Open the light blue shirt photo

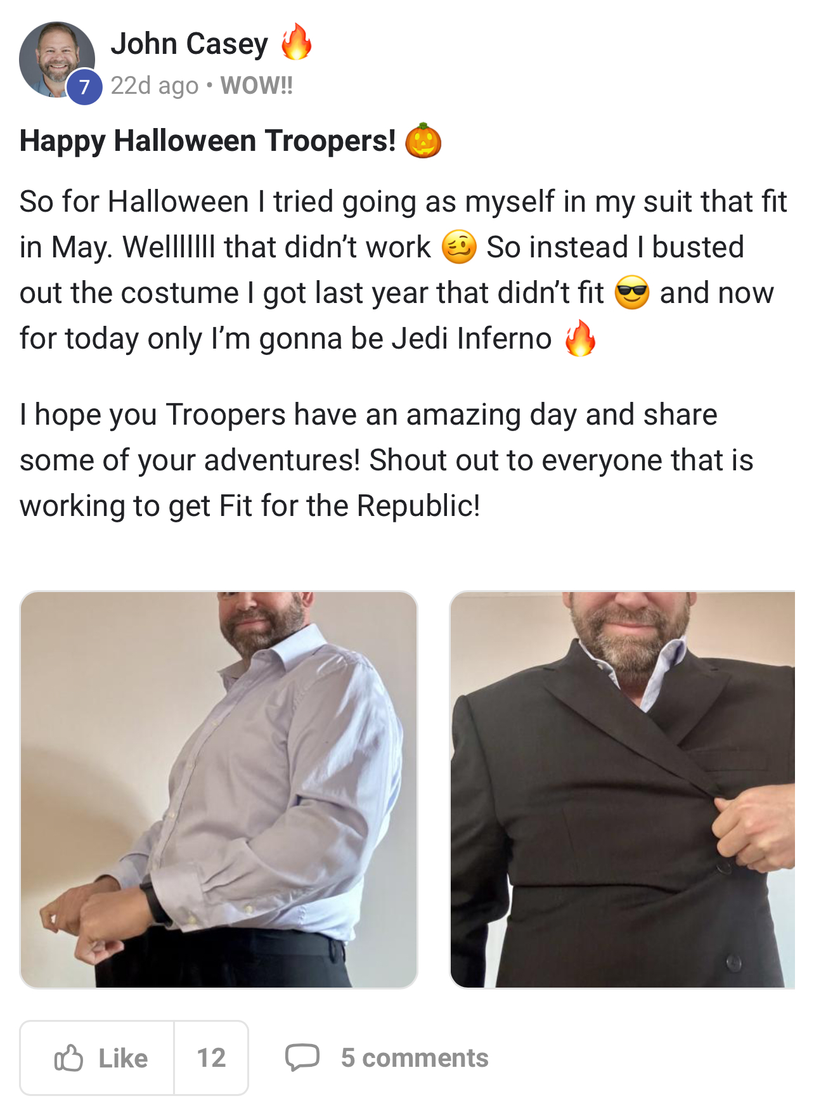pos(219,789)
